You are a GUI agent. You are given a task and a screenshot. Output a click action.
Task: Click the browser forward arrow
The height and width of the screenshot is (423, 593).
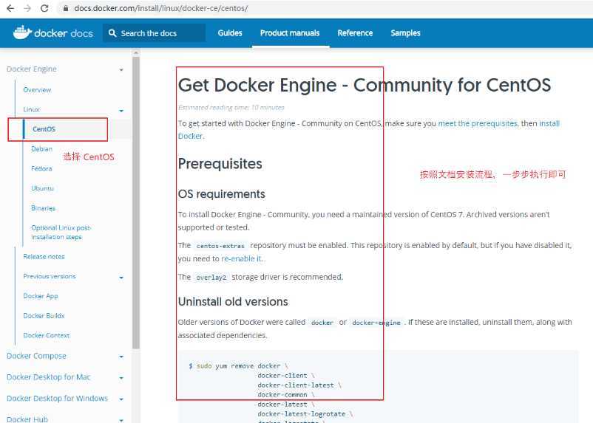[27, 8]
